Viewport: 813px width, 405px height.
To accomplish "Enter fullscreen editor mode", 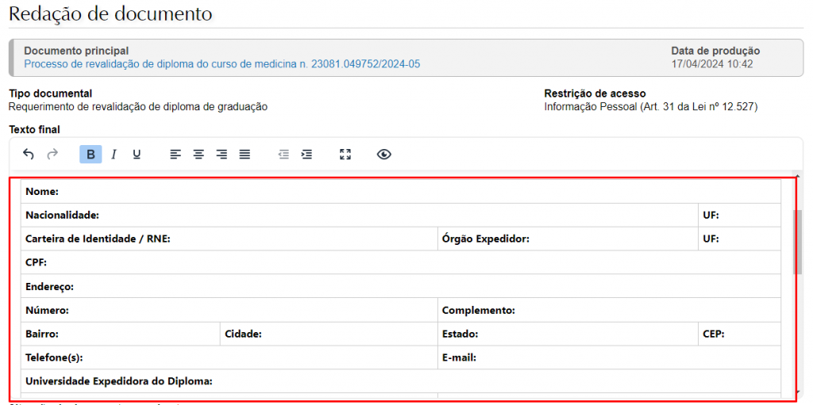I will tap(345, 155).
